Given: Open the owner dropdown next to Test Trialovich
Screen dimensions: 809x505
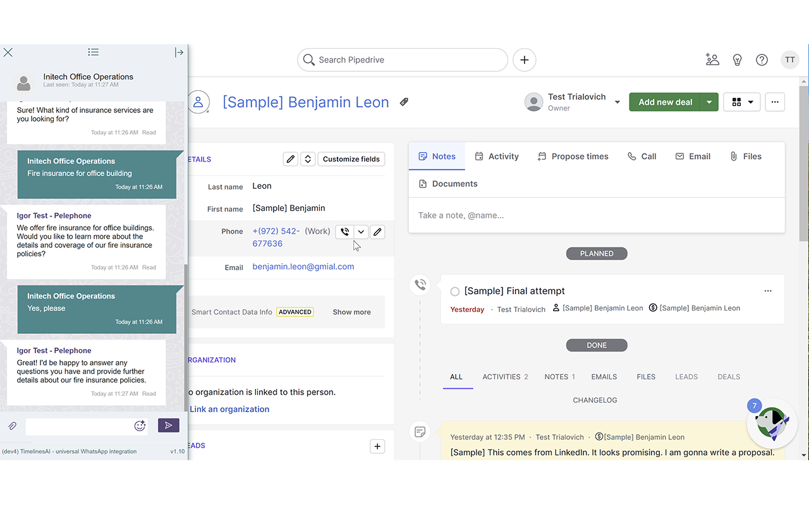Looking at the screenshot, I should click(x=617, y=102).
